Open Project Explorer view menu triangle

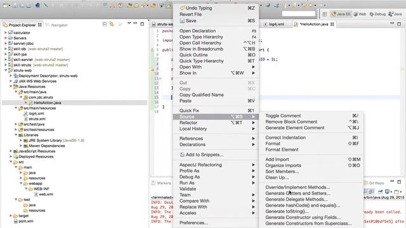(x=129, y=23)
